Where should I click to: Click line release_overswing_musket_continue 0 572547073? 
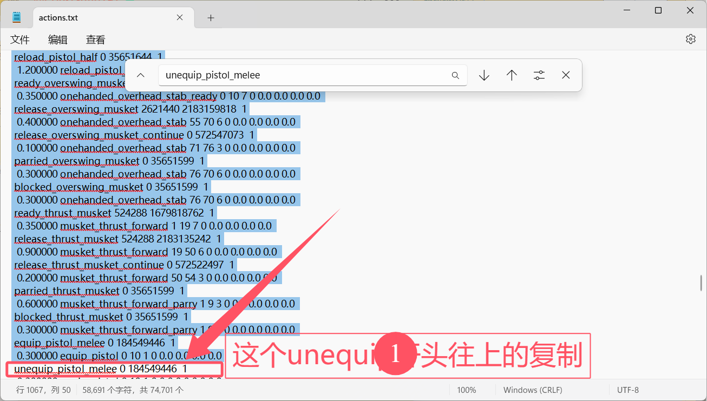(x=135, y=135)
